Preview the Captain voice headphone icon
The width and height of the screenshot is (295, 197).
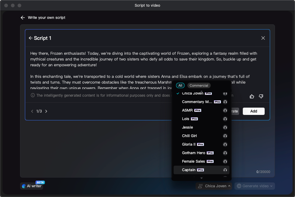(x=225, y=170)
